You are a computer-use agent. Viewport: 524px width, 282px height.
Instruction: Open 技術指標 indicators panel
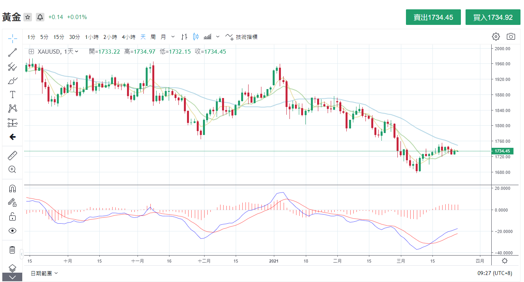(x=242, y=37)
